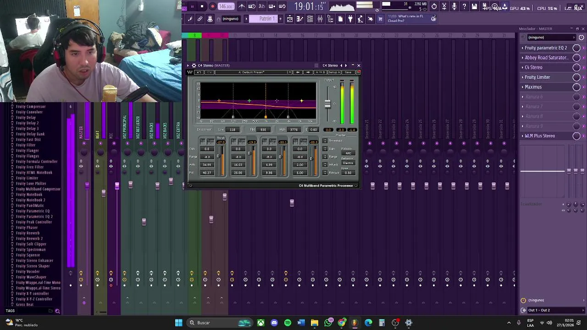
Task: Click the Waves logo in C4 plugin
Action: coord(190,72)
